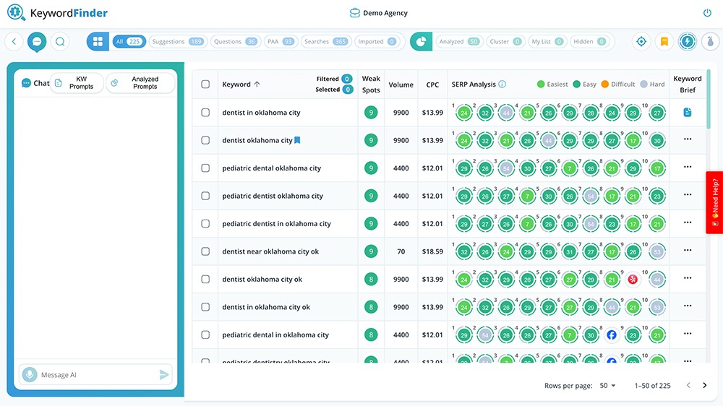Open options for pediatric dental oklahoma city row
The image size is (723, 406).
pos(688,167)
